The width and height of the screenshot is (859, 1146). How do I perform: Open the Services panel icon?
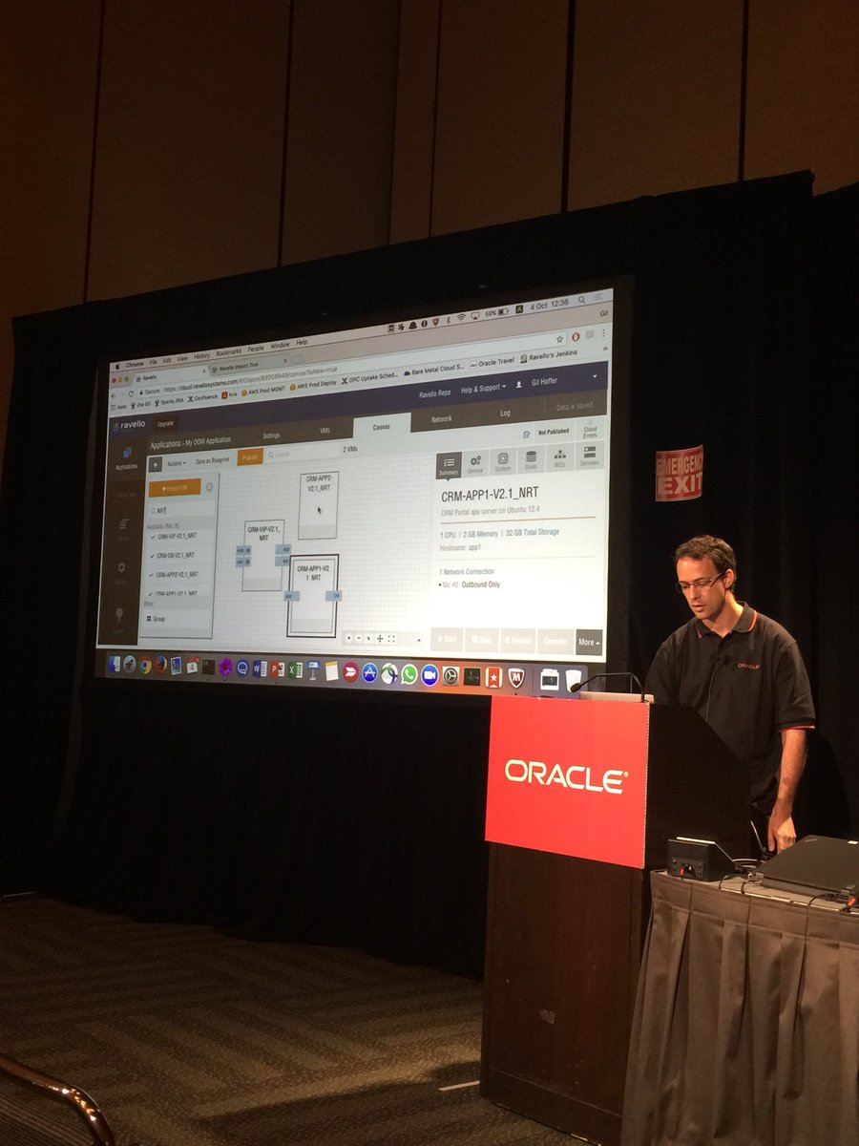[590, 456]
